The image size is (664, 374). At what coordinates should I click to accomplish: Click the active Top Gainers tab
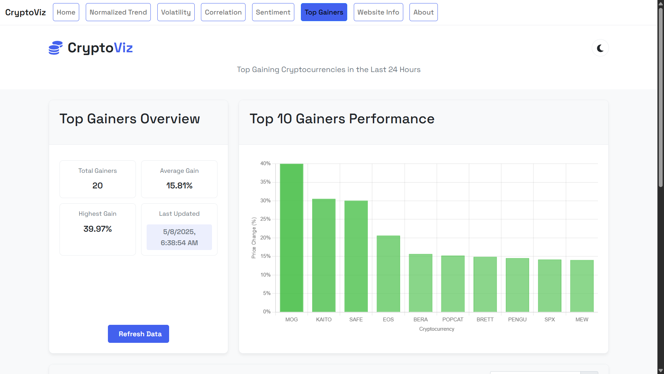[324, 12]
